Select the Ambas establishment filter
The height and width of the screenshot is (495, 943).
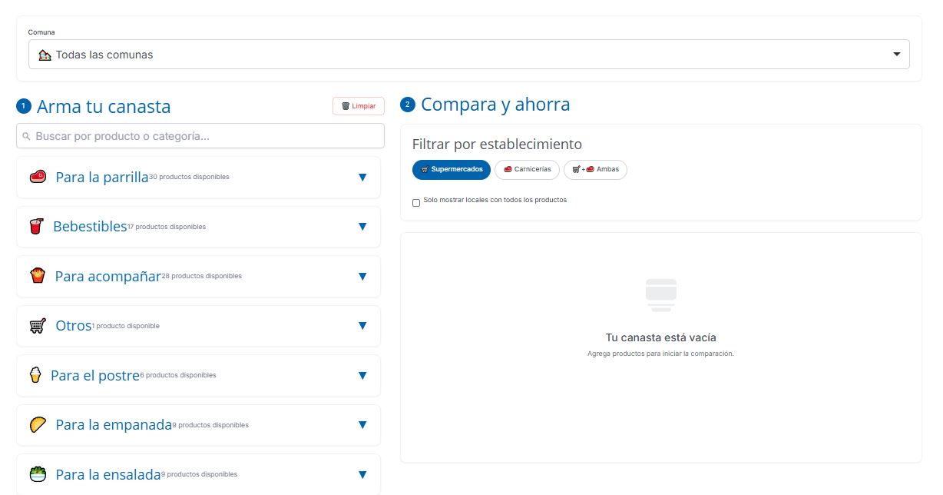(x=595, y=170)
